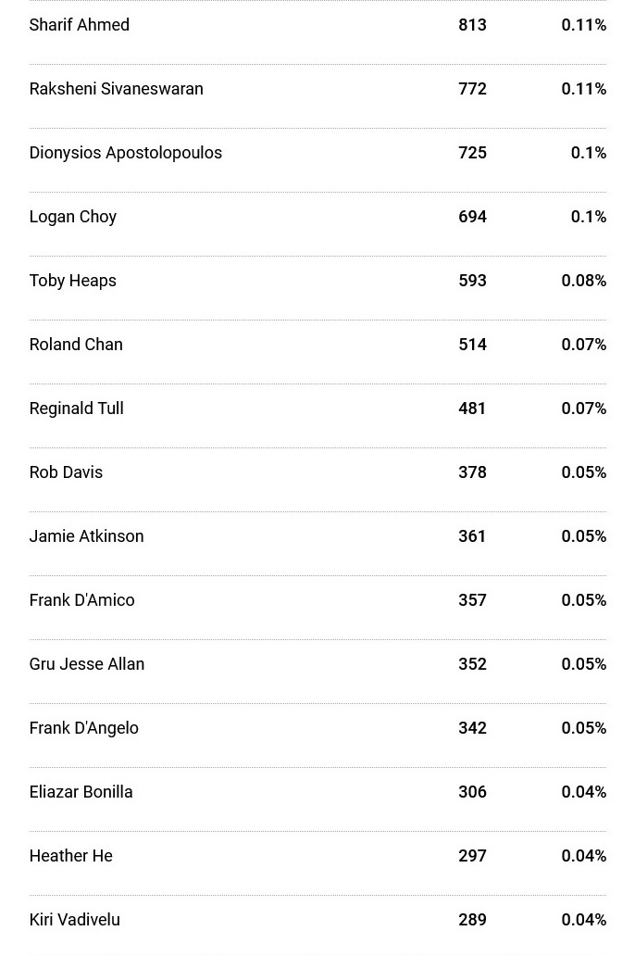Viewport: 635px width, 956px height.
Task: Click the name Gru Jesse Allan
Action: [86, 664]
